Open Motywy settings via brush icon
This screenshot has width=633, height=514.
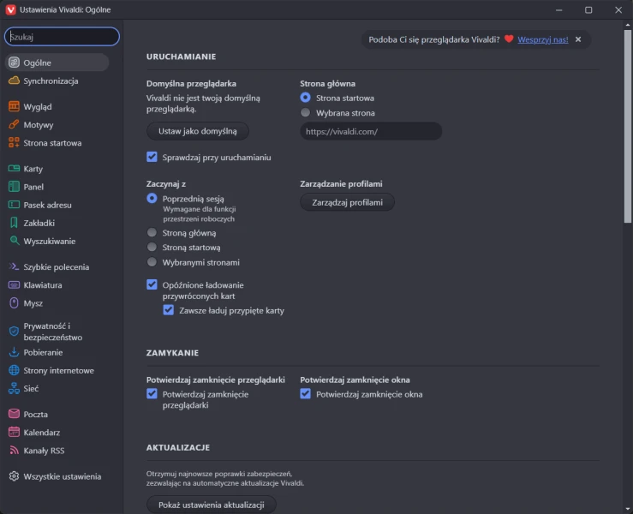(x=14, y=125)
